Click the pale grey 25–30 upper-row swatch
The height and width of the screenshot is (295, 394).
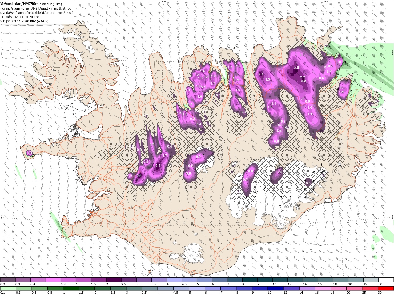[x=371, y=280]
